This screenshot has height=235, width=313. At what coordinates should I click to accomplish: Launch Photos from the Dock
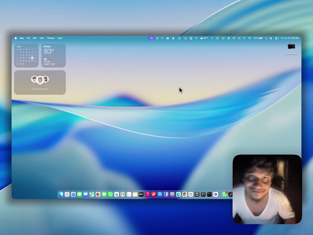point(98,194)
